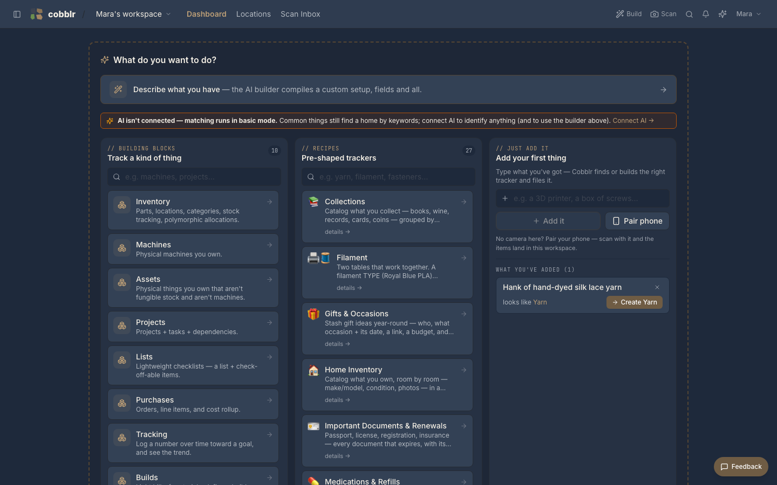This screenshot has height=485, width=777.
Task: Click arrow on Machines card
Action: [270, 245]
